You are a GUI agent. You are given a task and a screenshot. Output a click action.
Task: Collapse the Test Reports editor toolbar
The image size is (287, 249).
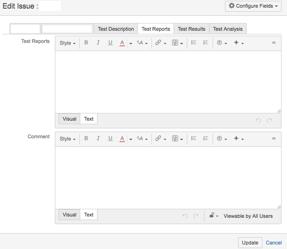pos(274,43)
